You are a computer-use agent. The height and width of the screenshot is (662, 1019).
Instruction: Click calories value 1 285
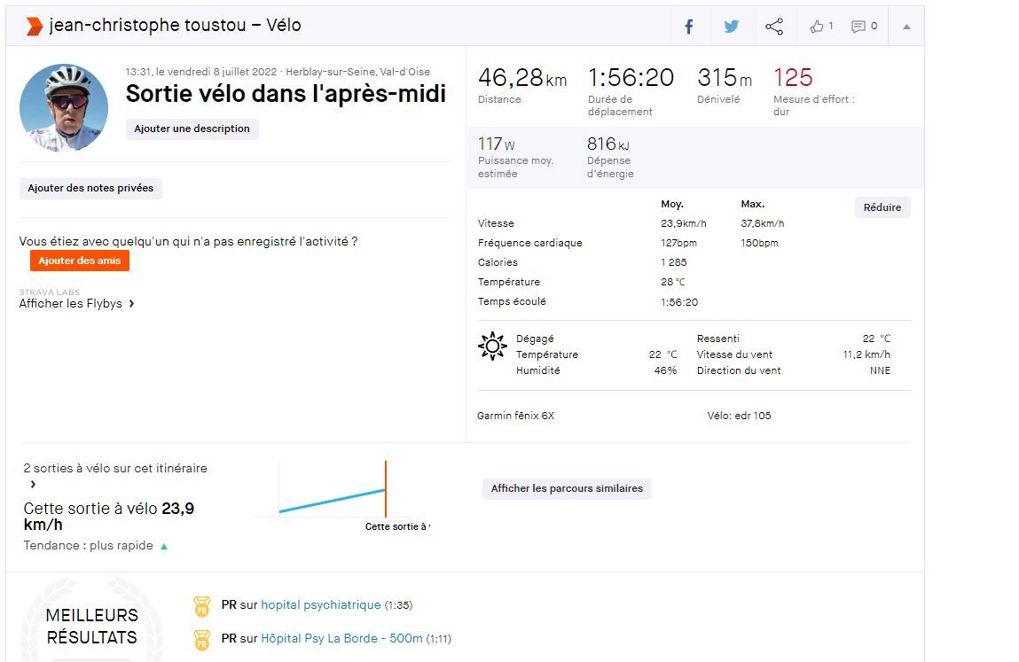(674, 262)
